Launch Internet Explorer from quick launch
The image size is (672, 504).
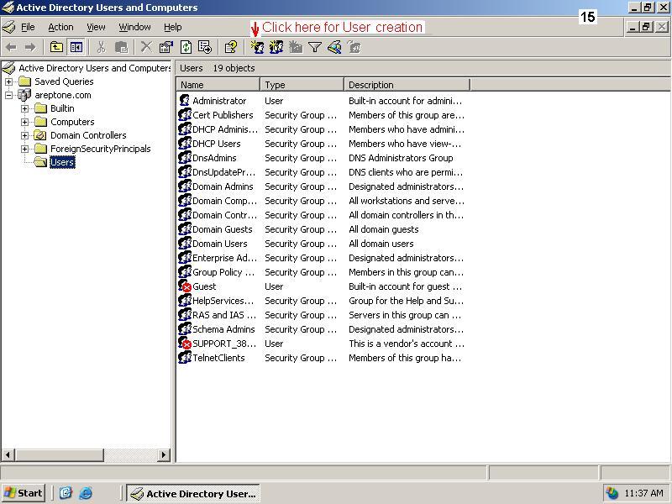click(x=86, y=493)
